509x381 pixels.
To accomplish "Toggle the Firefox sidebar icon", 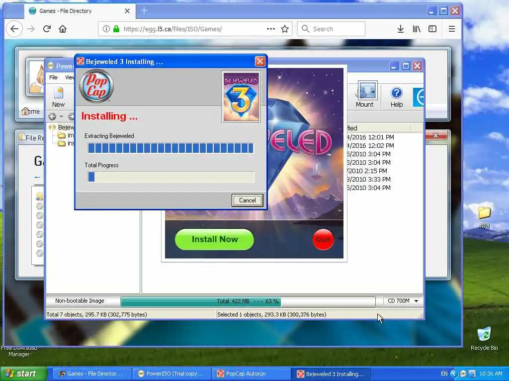I will 432,29.
